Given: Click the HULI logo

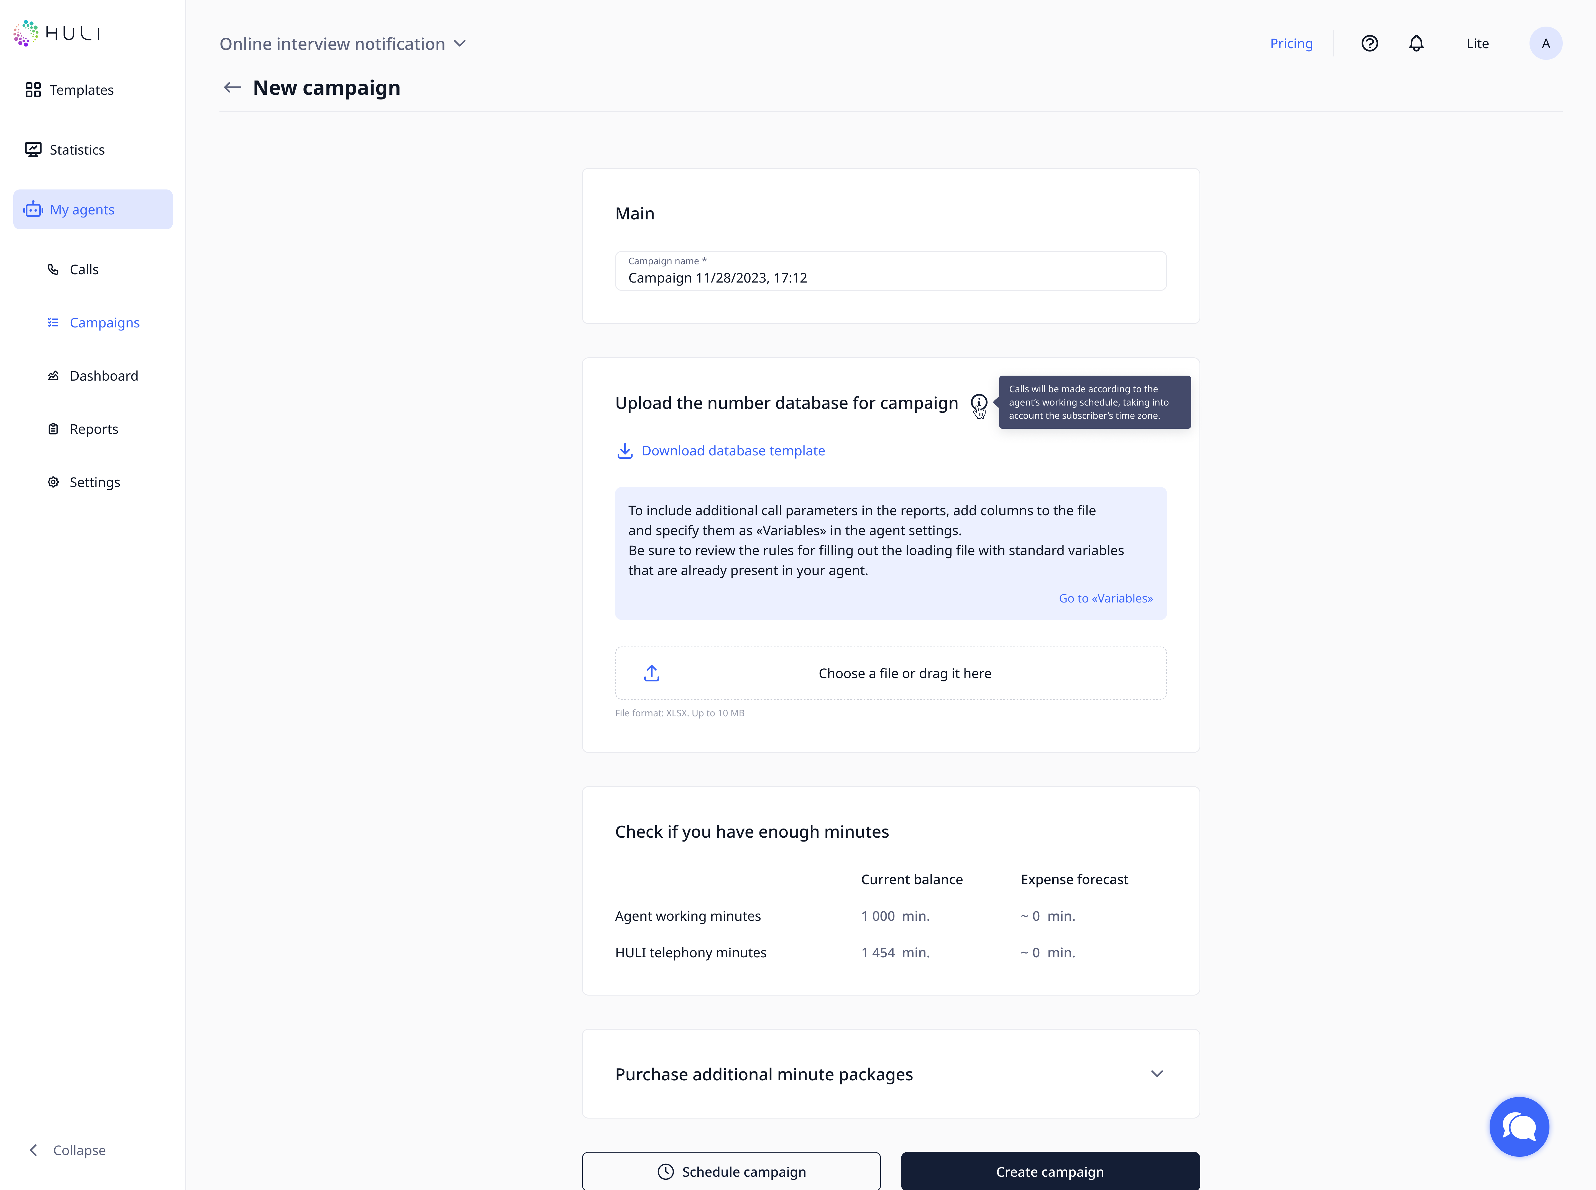Looking at the screenshot, I should (x=57, y=33).
